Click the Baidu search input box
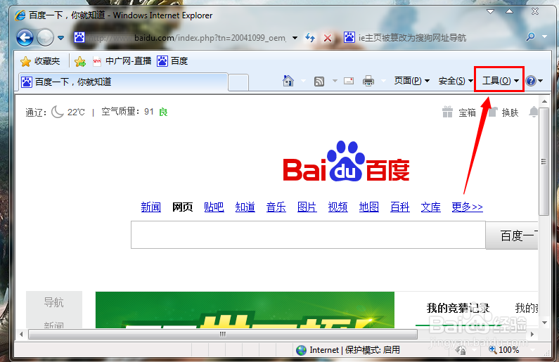This screenshot has height=362, width=559. (x=308, y=235)
